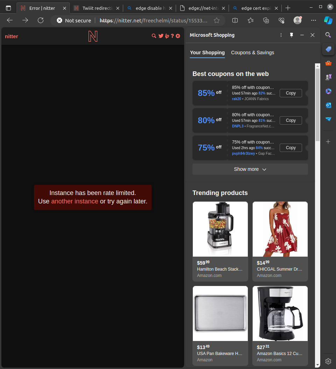Open Collections
Image resolution: width=336 pixels, height=369 pixels.
tap(266, 20)
